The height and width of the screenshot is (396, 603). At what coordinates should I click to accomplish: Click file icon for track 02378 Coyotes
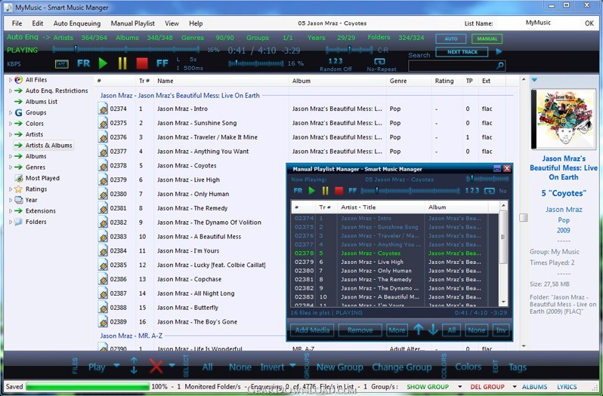[x=103, y=166]
